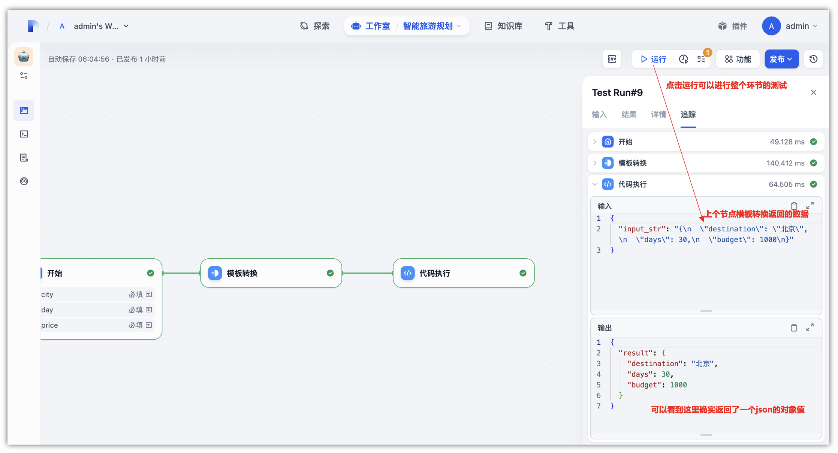The image size is (838, 453).
Task: Open the logs icon in left sidebar
Action: (x=24, y=158)
